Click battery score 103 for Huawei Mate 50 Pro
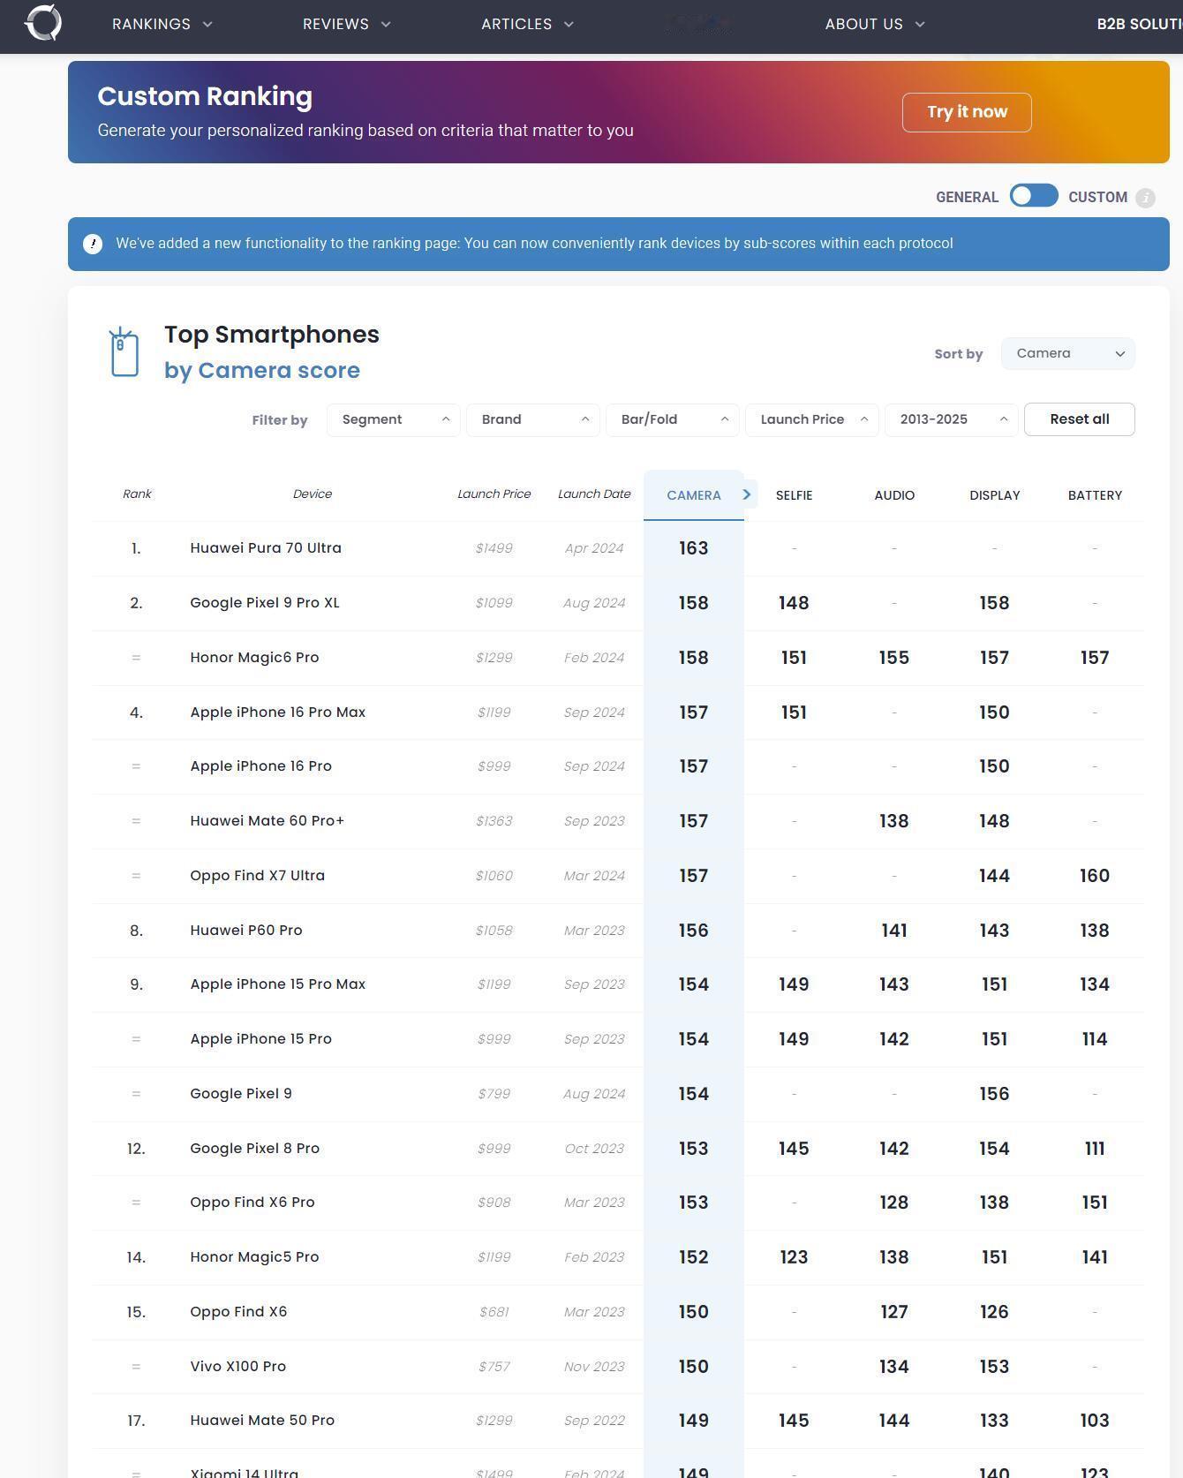This screenshot has width=1183, height=1478. (1095, 1421)
